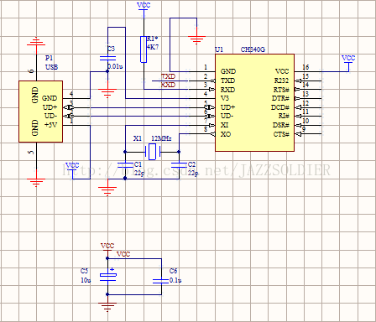The height and width of the screenshot is (322, 376).
Task: Click the UD+ pin name on USB connector
Action: tap(50, 107)
